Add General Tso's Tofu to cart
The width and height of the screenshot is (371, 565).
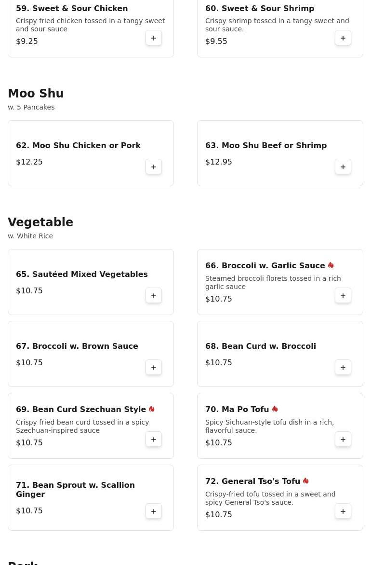[343, 511]
